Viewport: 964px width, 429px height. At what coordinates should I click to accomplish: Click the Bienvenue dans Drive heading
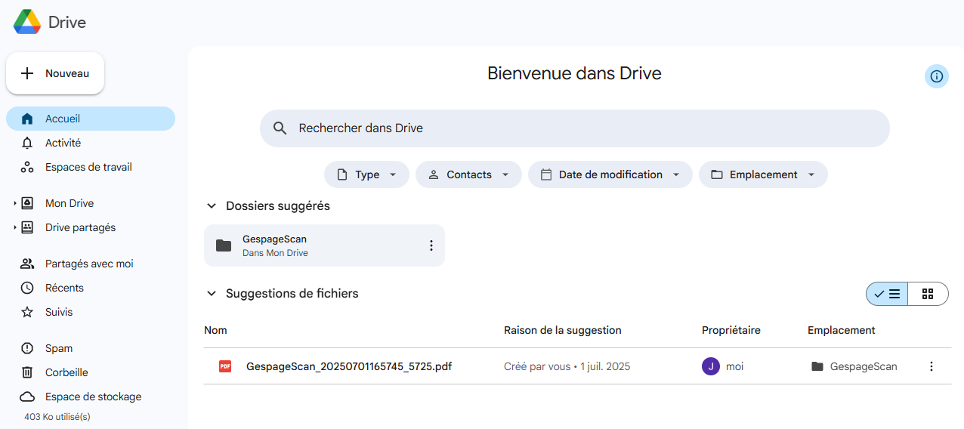pos(574,73)
